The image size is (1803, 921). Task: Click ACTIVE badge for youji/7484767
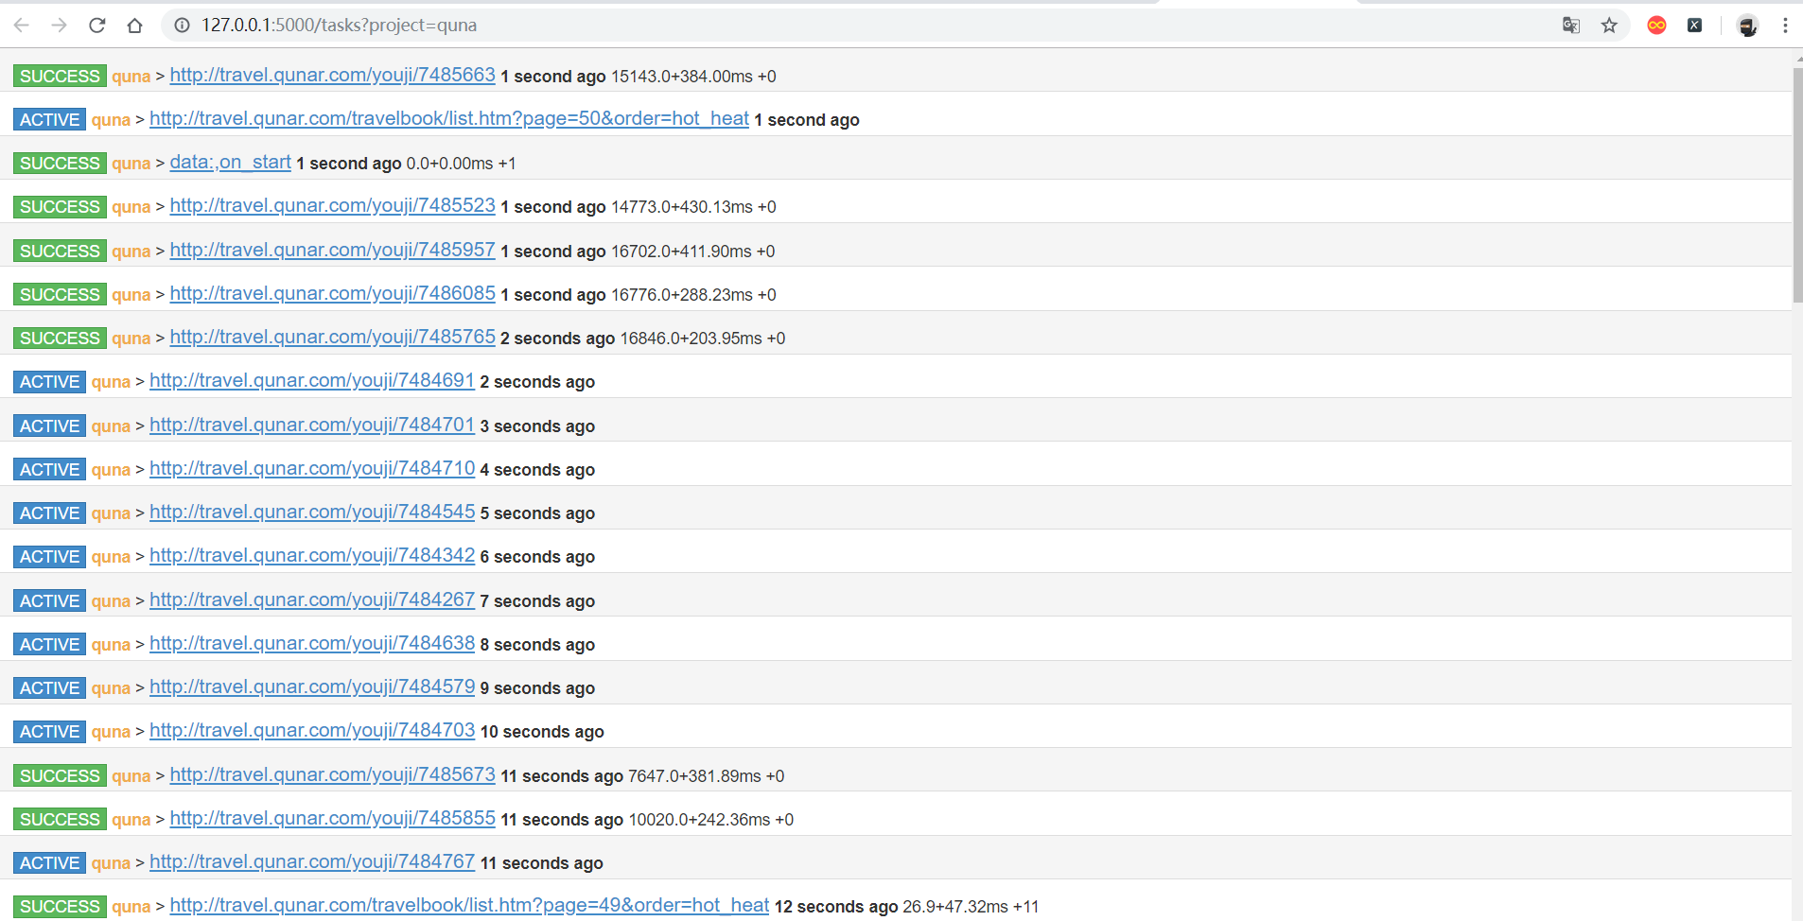click(x=49, y=862)
